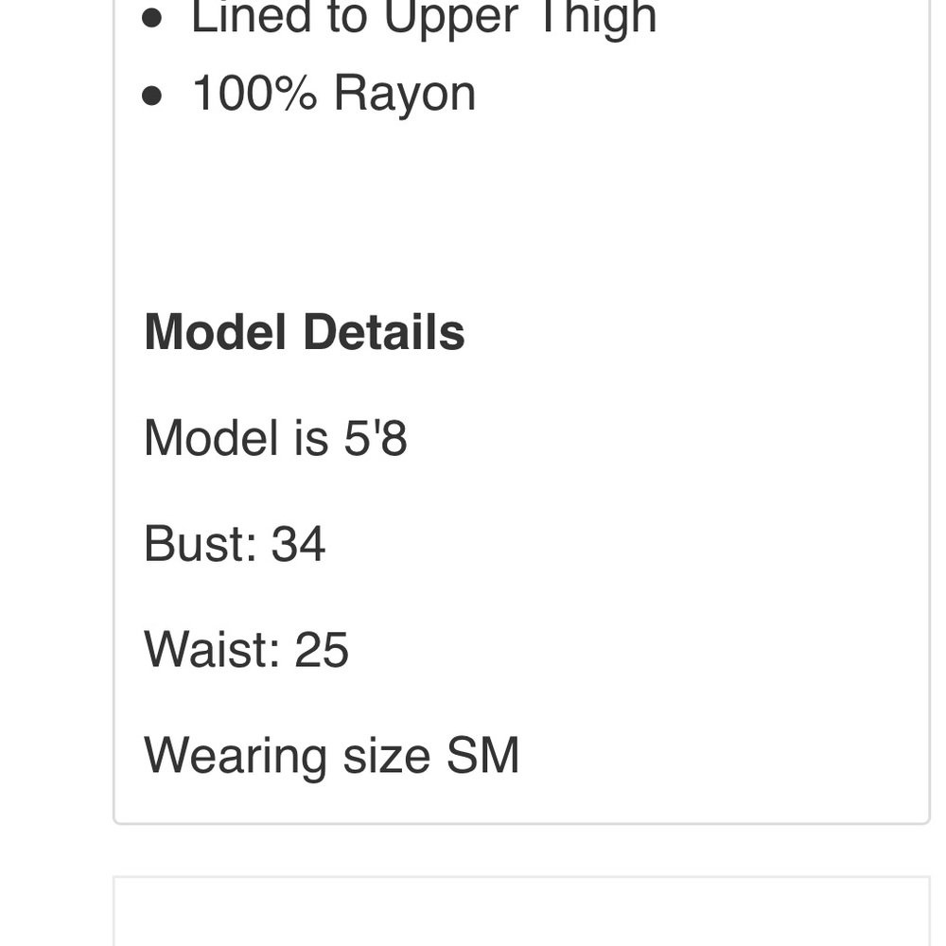946x946 pixels.
Task: Click the bust value '34'
Action: coord(298,545)
